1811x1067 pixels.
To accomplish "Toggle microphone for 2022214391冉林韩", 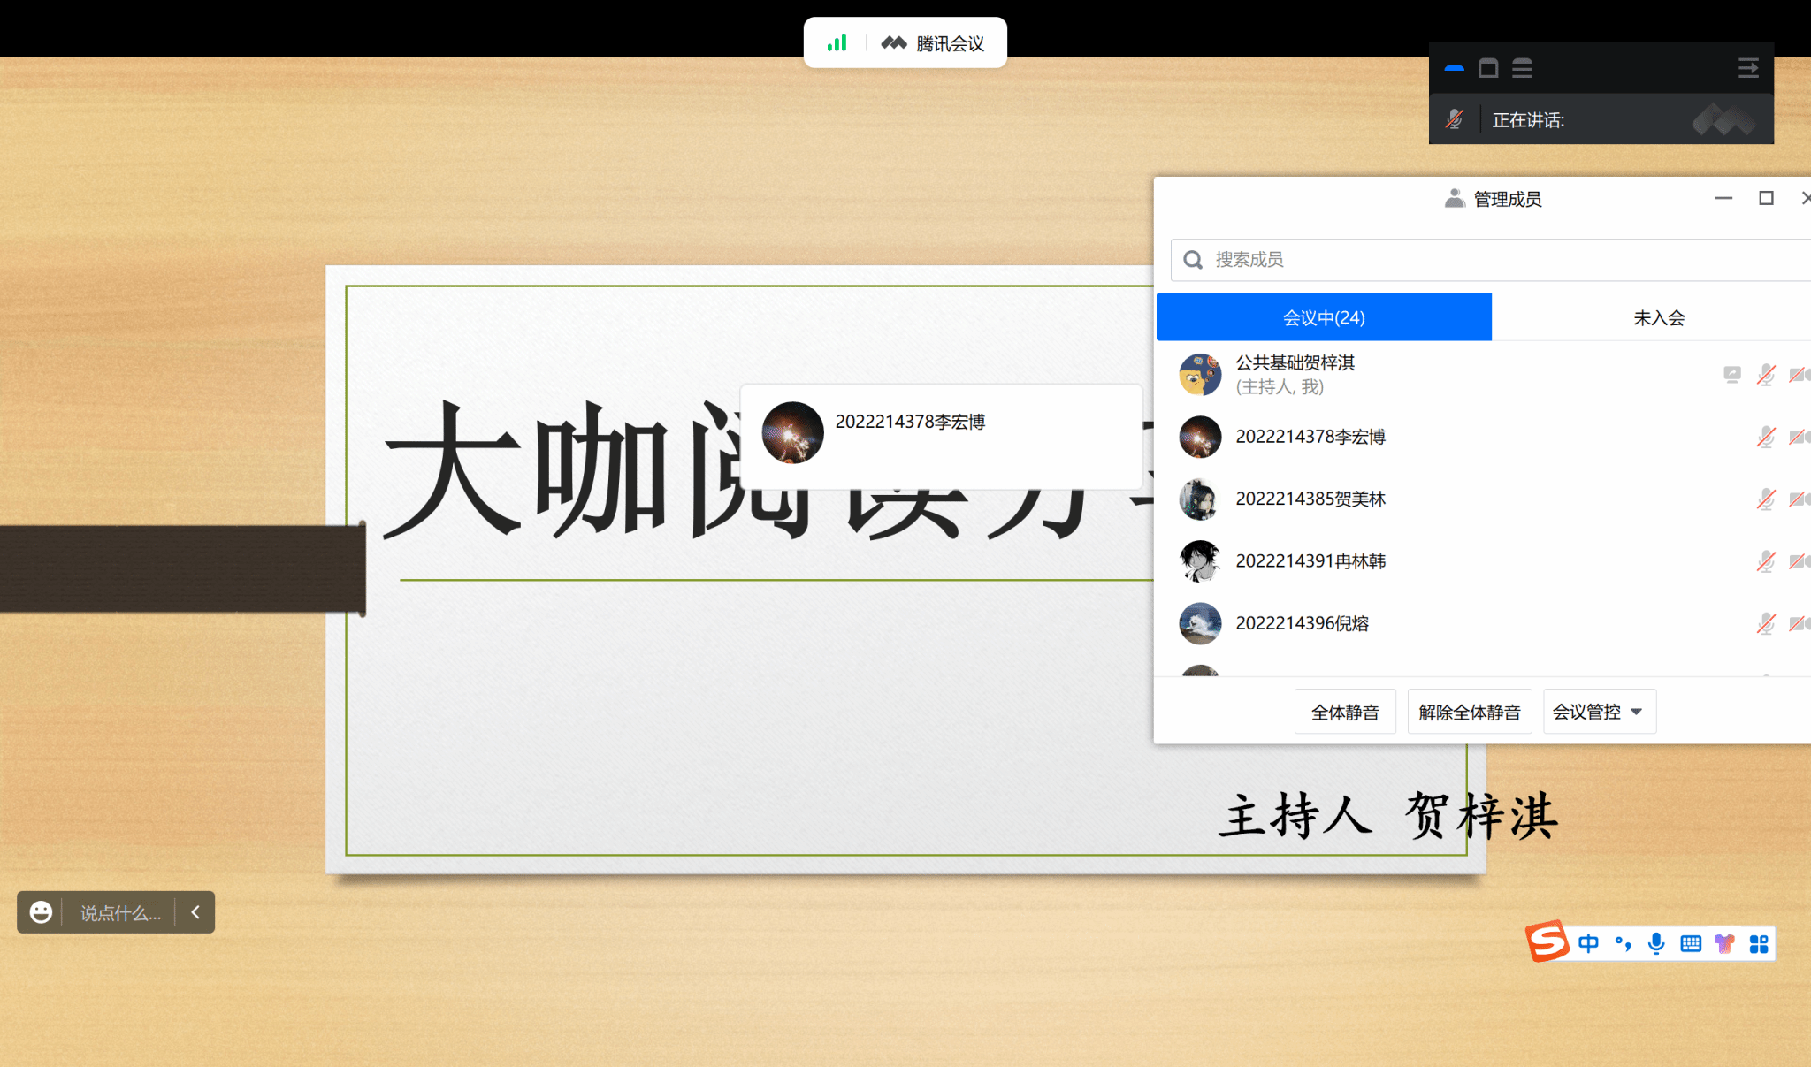I will (1765, 561).
